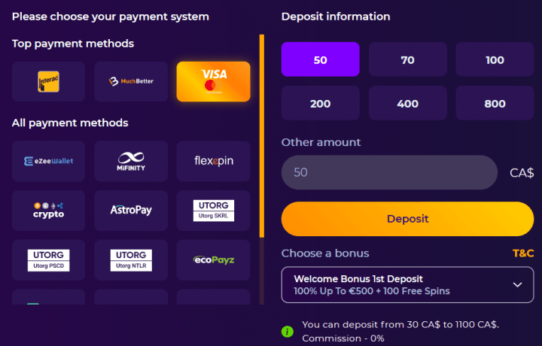The height and width of the screenshot is (346, 542).
Task: Pick the eZeeWallet payment method
Action: click(48, 161)
